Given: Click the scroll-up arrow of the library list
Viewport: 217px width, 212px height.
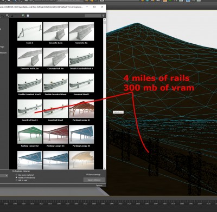Looking at the screenshot, I should 105,19.
